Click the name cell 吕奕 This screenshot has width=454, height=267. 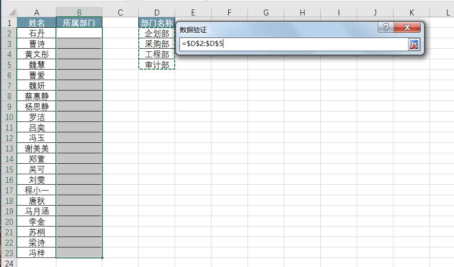pyautogui.click(x=36, y=127)
